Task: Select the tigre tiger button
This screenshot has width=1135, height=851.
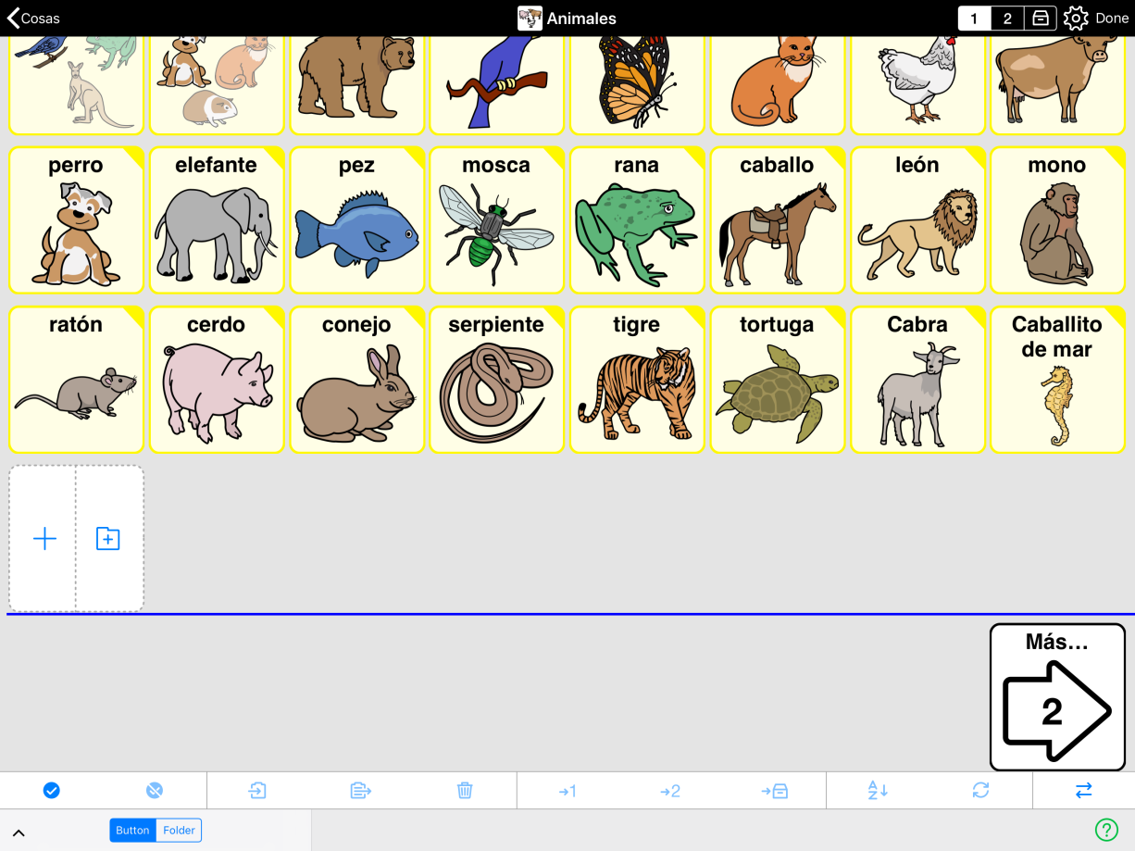Action: pos(637,380)
